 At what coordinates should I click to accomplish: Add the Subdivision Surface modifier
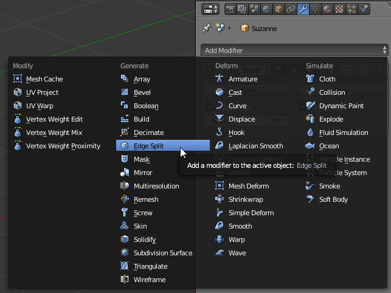[x=163, y=253]
